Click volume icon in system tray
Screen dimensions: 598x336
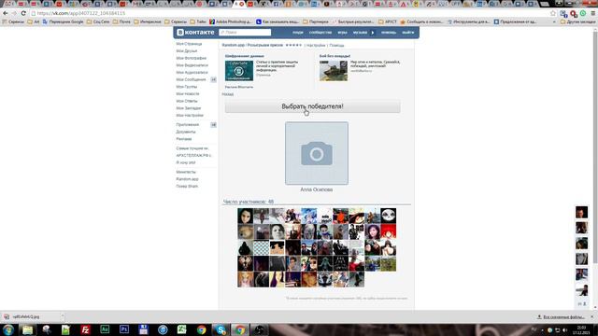pyautogui.click(x=564, y=329)
